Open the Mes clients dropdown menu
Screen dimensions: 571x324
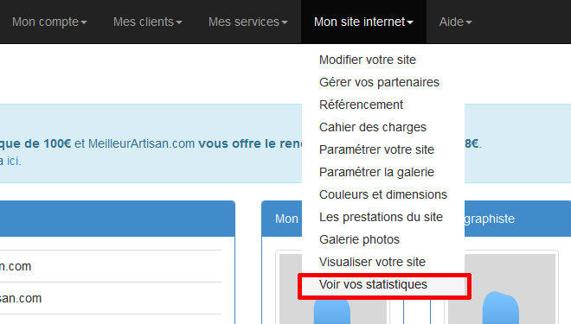[147, 22]
